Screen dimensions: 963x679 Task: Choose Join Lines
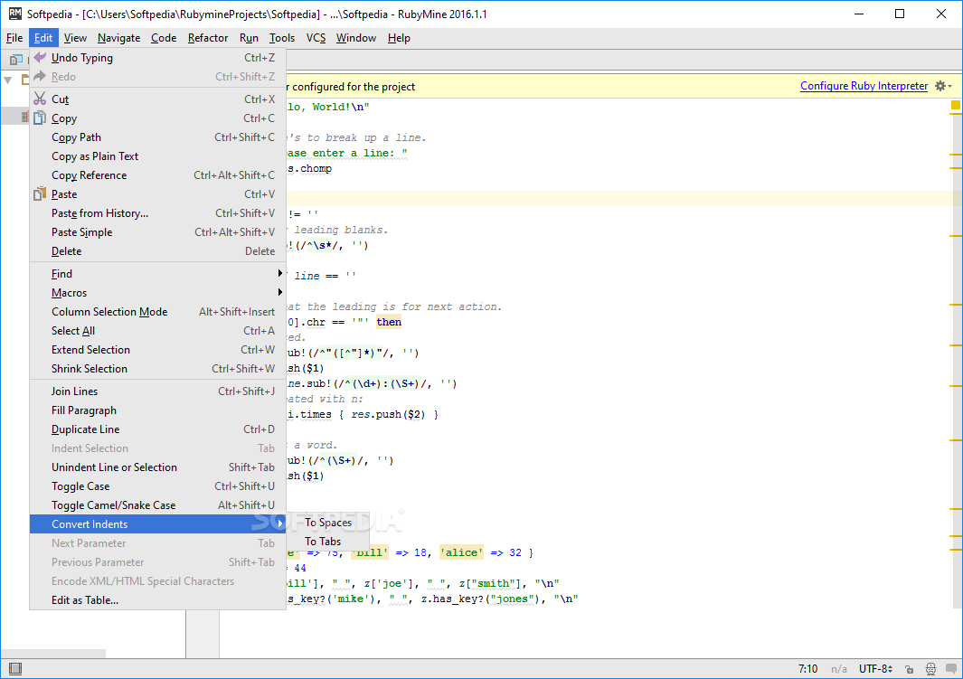tap(157, 391)
